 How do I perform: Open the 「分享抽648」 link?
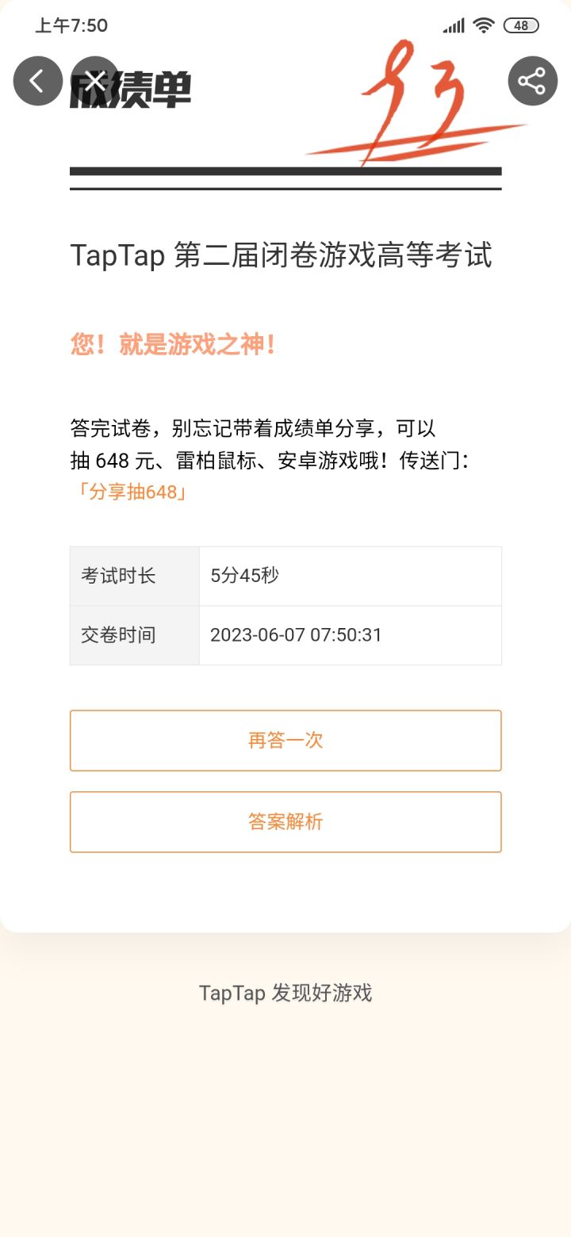(130, 492)
